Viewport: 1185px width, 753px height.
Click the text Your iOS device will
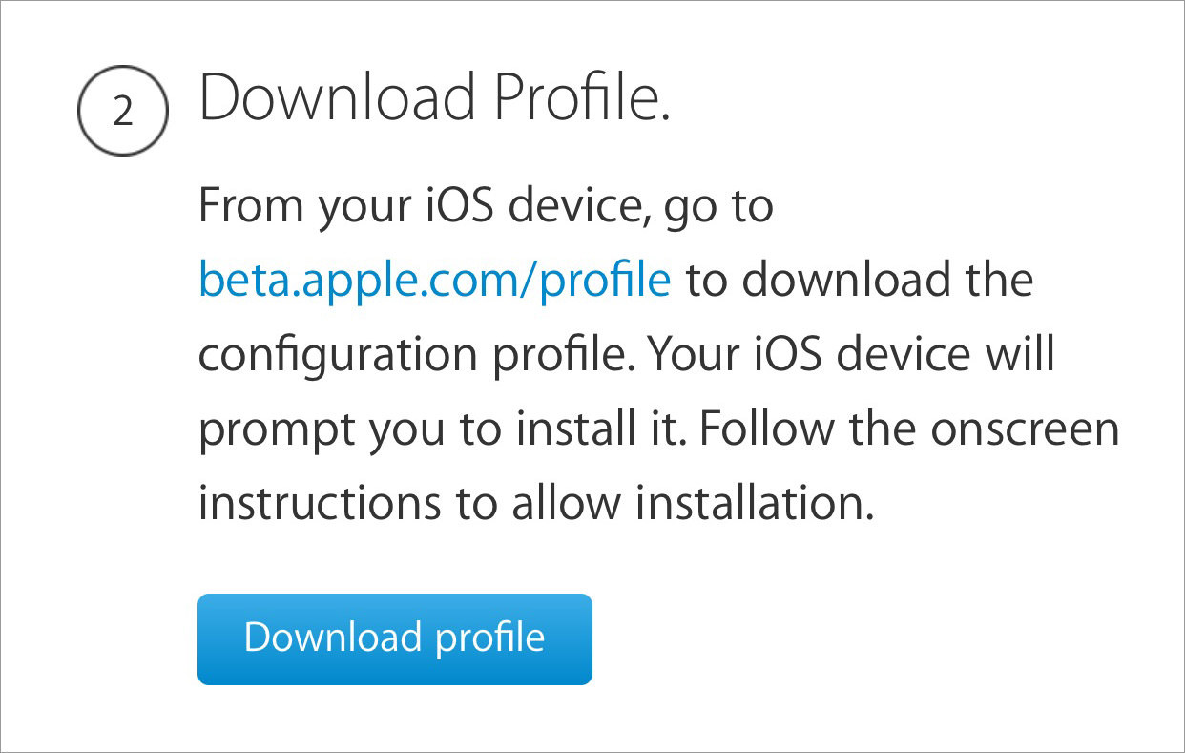click(851, 355)
